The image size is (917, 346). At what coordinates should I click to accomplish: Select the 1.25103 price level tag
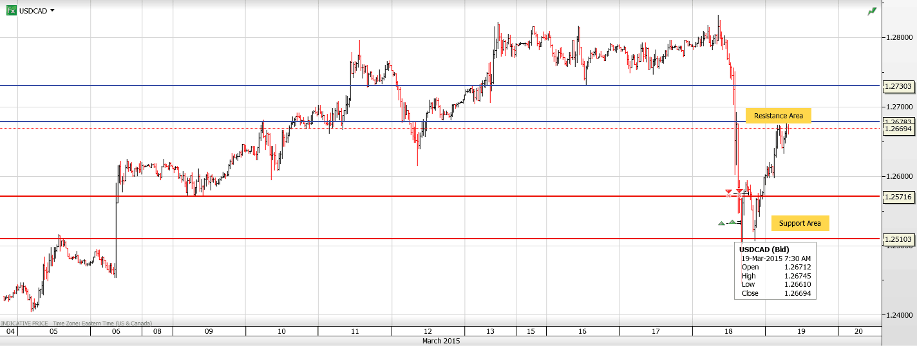[898, 239]
